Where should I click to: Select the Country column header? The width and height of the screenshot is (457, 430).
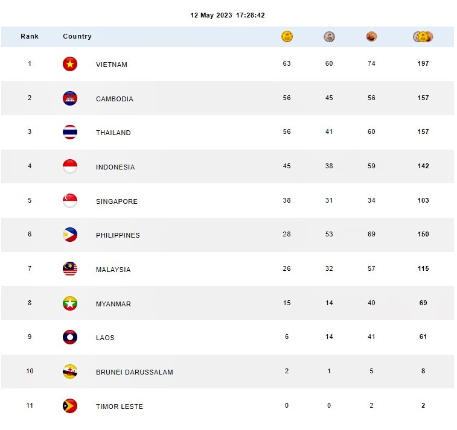tap(77, 37)
